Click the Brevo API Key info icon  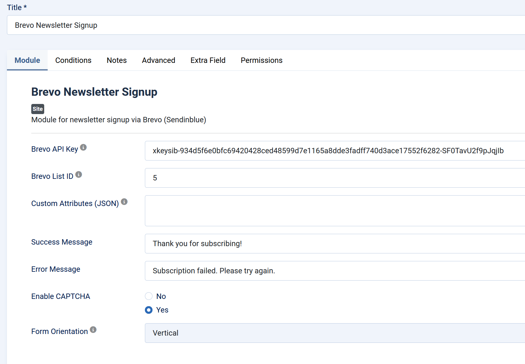(83, 147)
